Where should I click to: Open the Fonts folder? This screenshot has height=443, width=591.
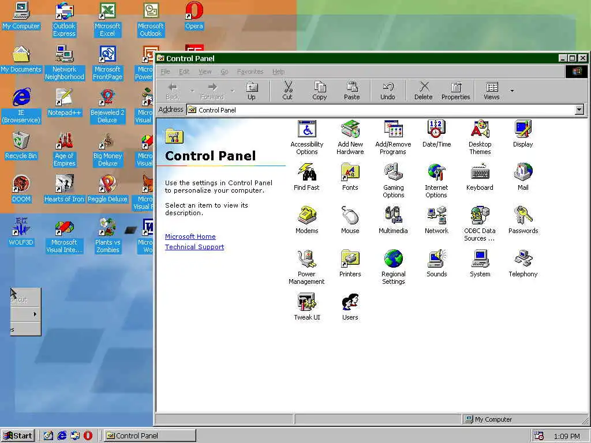(350, 177)
